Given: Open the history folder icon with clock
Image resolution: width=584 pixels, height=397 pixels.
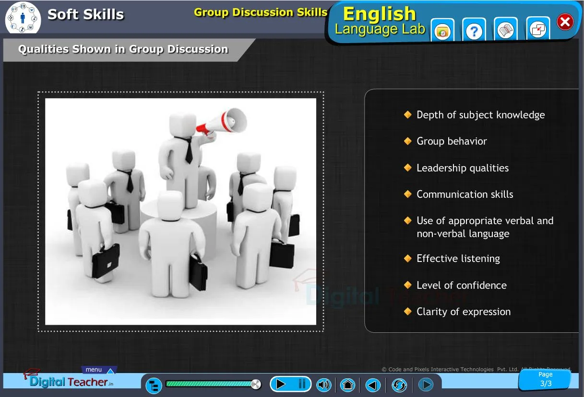Looking at the screenshot, I should click(x=442, y=31).
